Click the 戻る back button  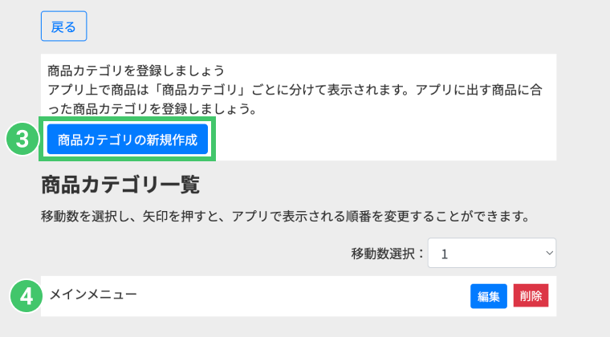click(63, 26)
